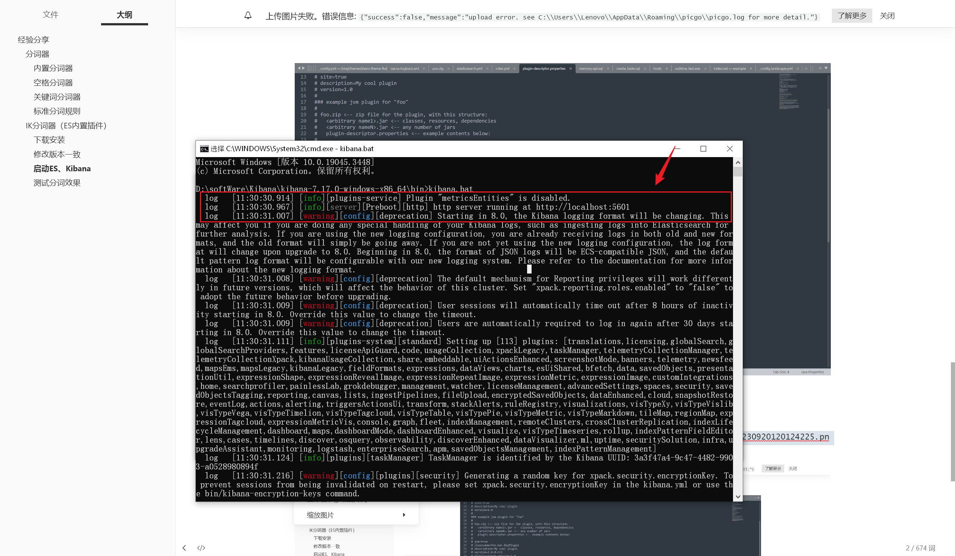Toggle source code mode icon at bottom
Screen dimensions: 955x556
pos(201,548)
